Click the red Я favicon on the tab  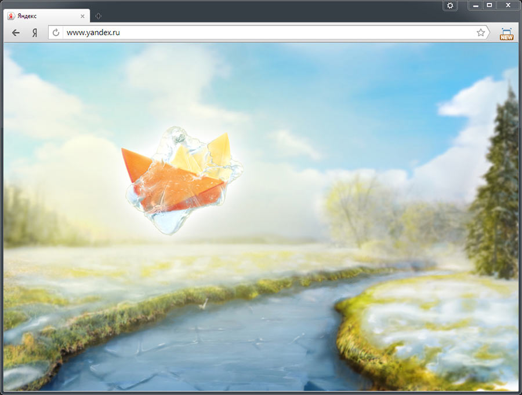[x=11, y=16]
